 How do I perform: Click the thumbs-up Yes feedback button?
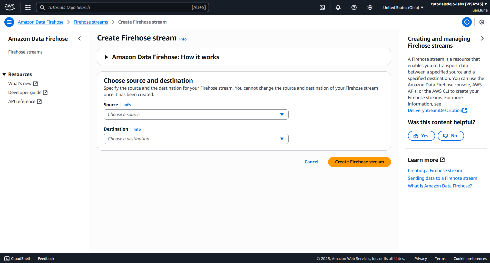[x=421, y=136]
